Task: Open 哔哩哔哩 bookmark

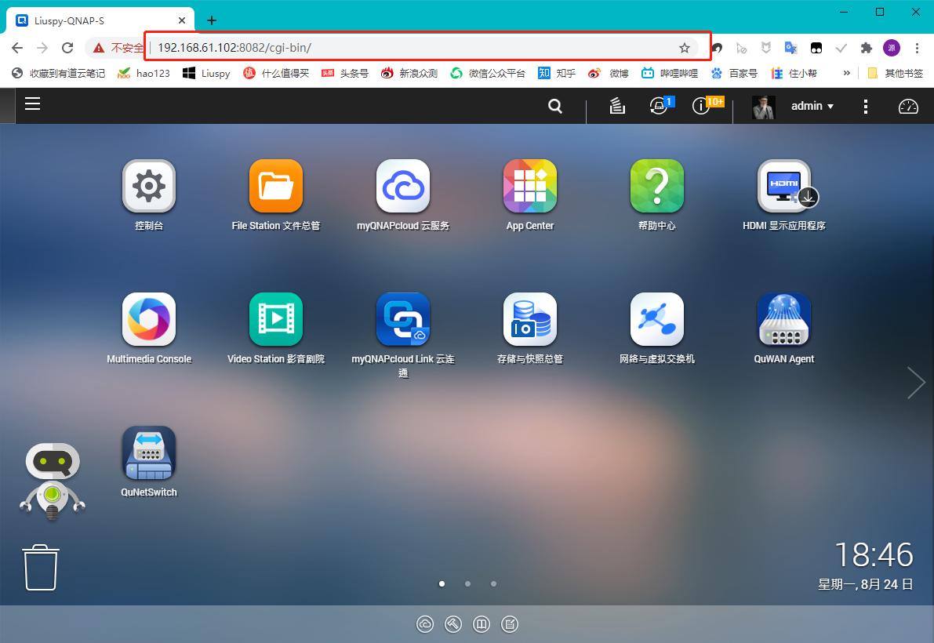Action: tap(670, 73)
